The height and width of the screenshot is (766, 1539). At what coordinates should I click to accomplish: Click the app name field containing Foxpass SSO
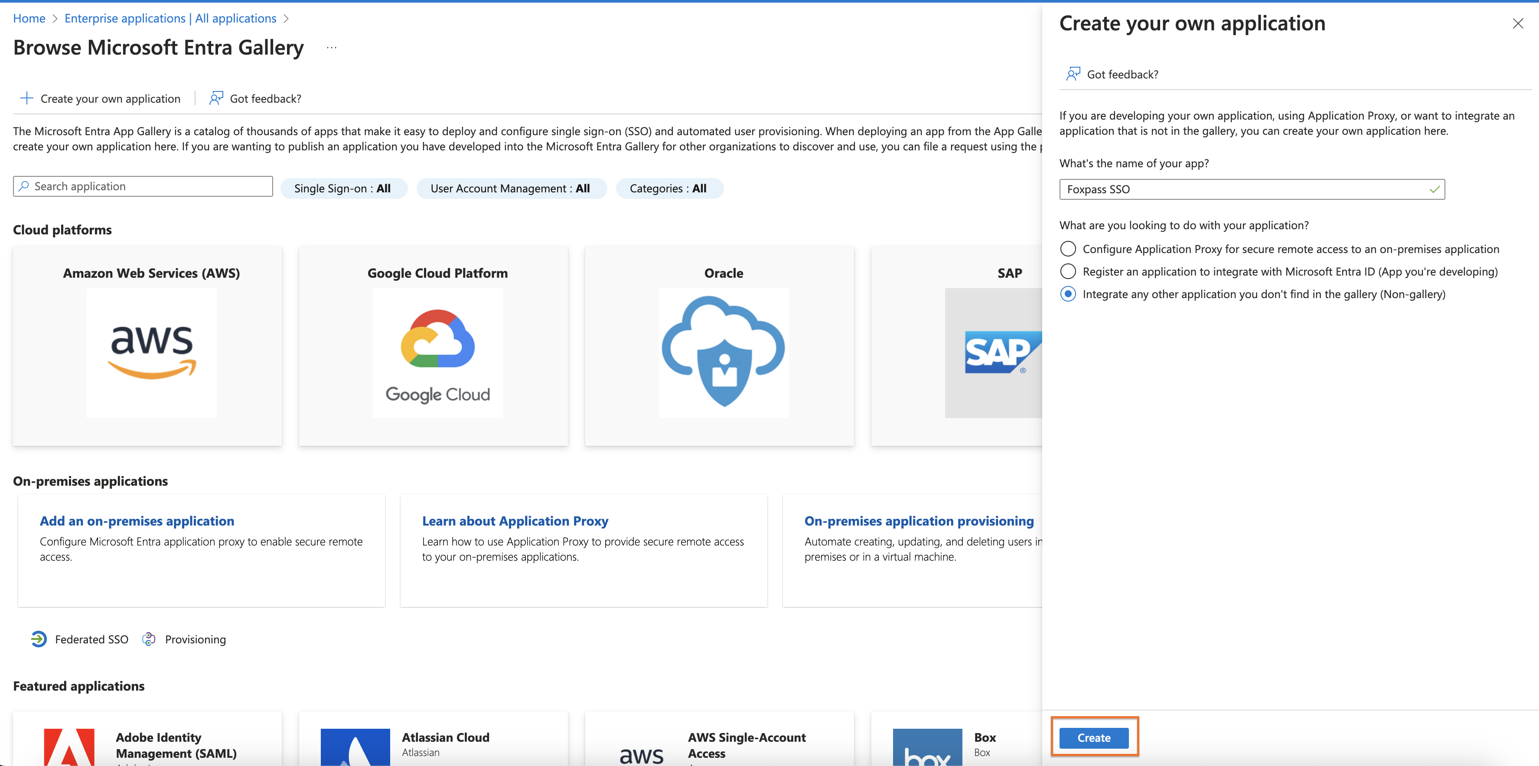[x=1252, y=189]
